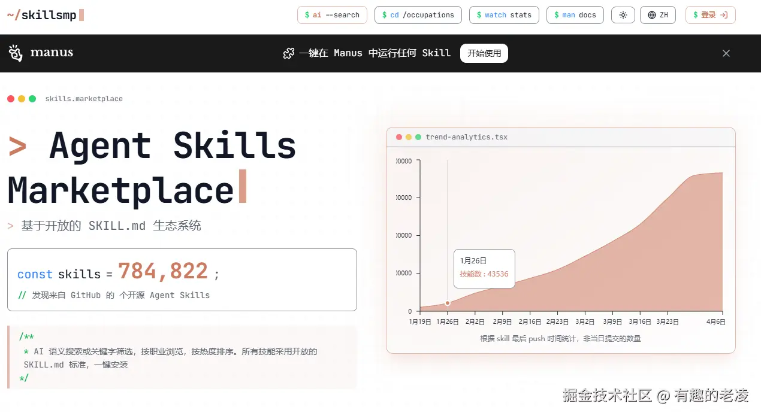Click 开始使用 button in Manus banner
Image resolution: width=761 pixels, height=416 pixels.
484,53
